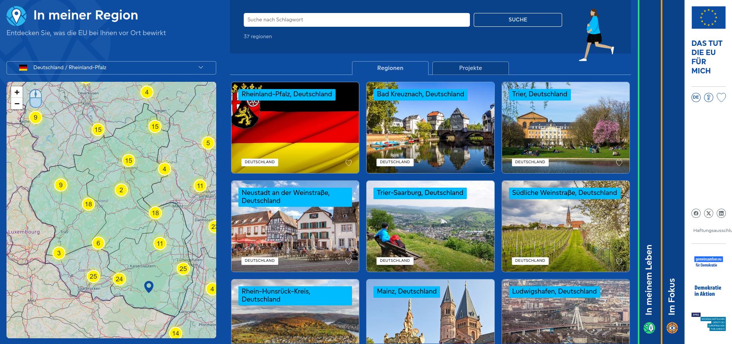Open the Facebook share icon
The width and height of the screenshot is (732, 344).
[x=696, y=213]
